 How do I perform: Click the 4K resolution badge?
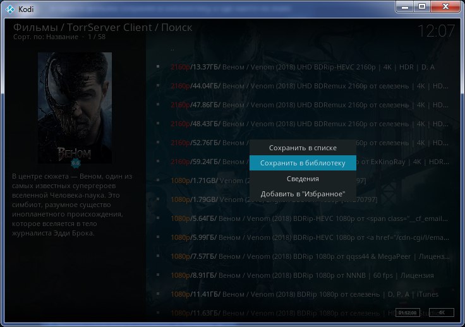tap(441, 312)
